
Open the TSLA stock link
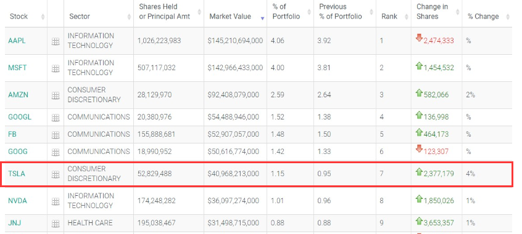[17, 174]
